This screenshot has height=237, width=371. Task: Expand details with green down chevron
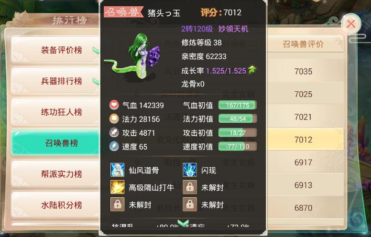pos(183,222)
